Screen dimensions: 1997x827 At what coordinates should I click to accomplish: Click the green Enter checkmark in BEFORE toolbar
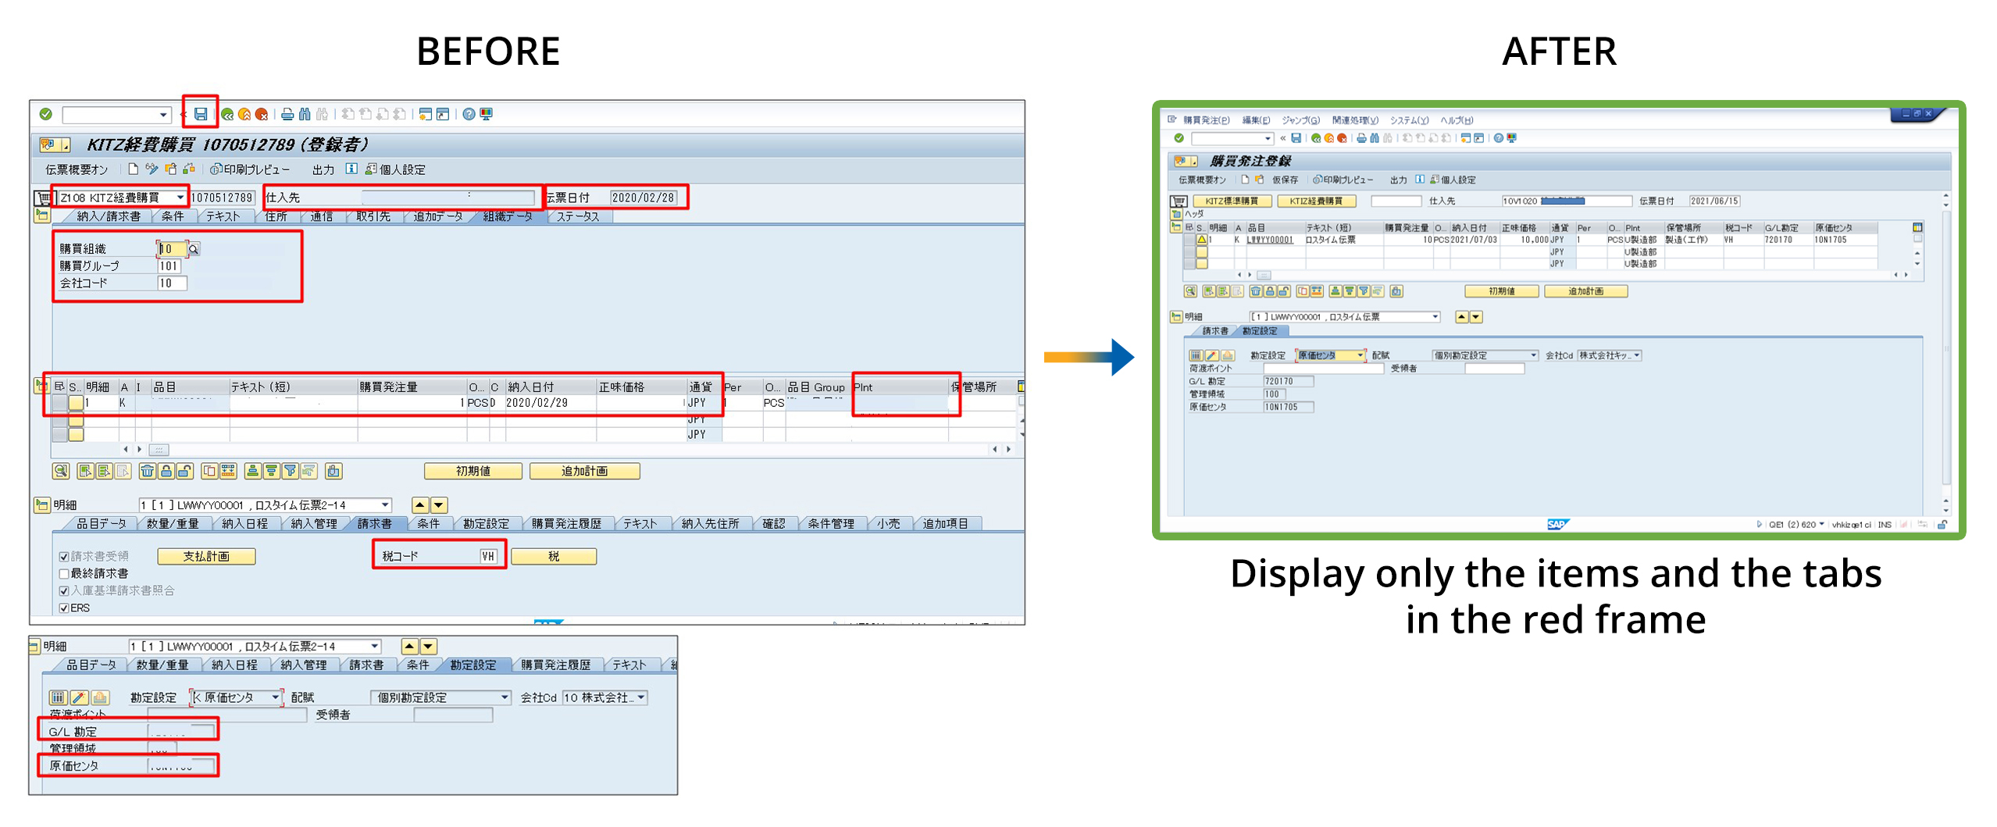46,114
